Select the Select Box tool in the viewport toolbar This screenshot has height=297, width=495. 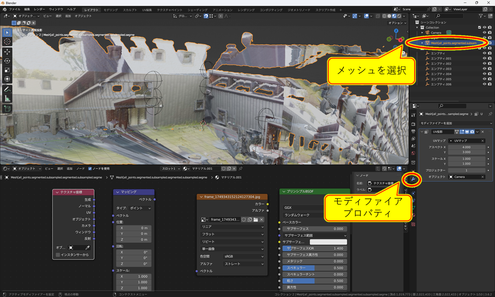tap(7, 33)
